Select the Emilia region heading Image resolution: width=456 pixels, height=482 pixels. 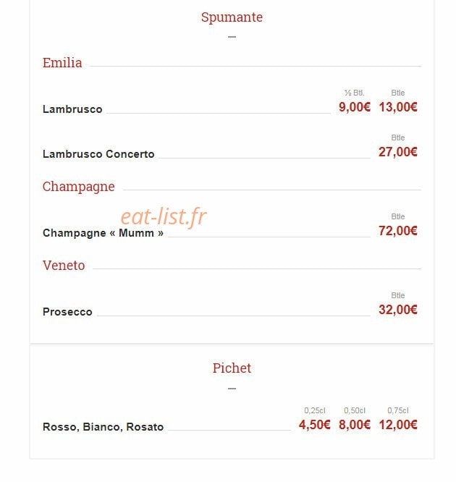click(62, 63)
